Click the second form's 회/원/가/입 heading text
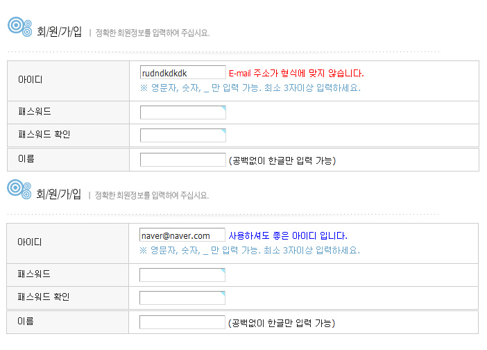Screen dimensions: 487x350 [59, 194]
